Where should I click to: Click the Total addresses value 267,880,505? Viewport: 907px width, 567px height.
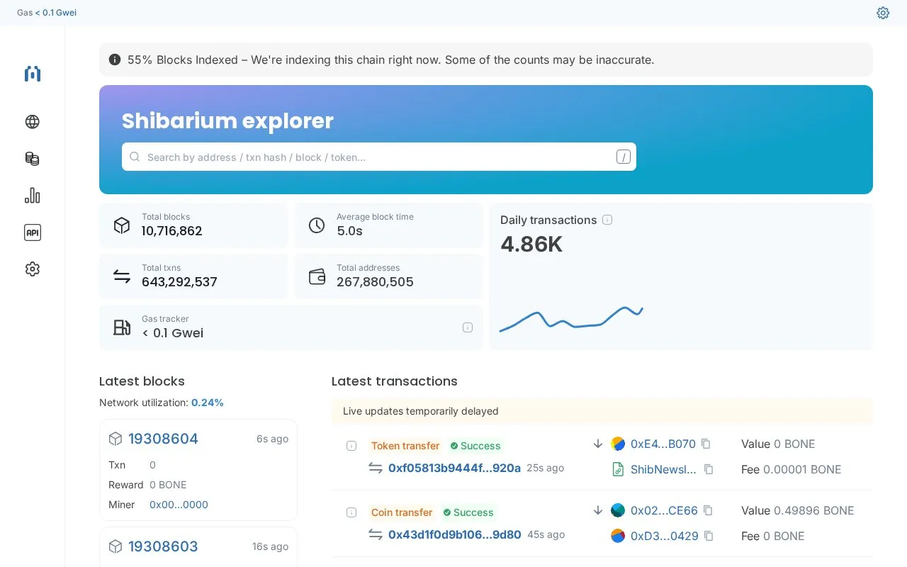375,282
